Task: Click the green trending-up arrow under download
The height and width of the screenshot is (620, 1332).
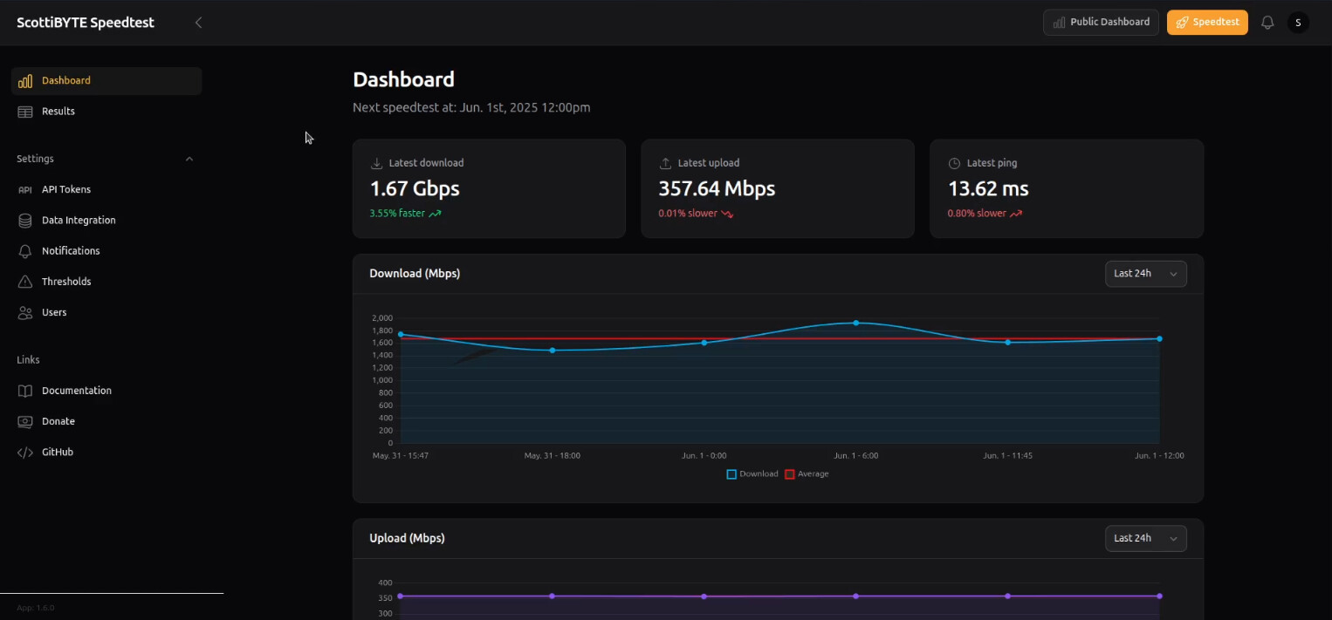Action: coord(435,214)
